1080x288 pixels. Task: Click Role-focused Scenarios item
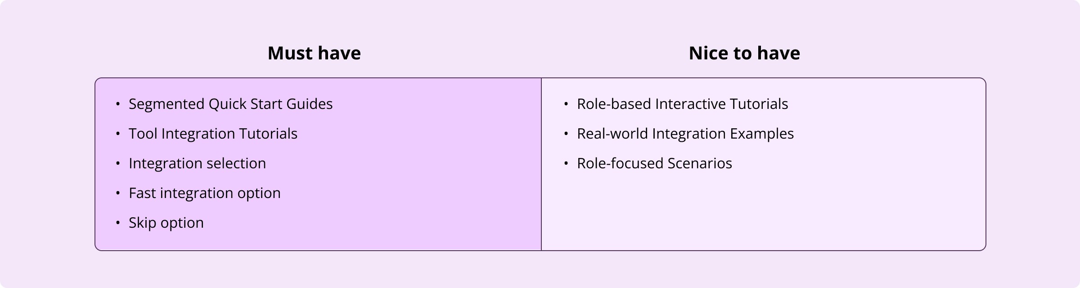click(x=654, y=163)
